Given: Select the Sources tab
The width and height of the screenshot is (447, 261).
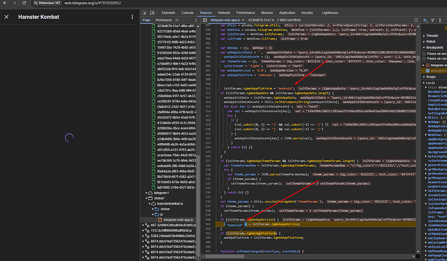Looking at the screenshot, I should click(205, 13).
